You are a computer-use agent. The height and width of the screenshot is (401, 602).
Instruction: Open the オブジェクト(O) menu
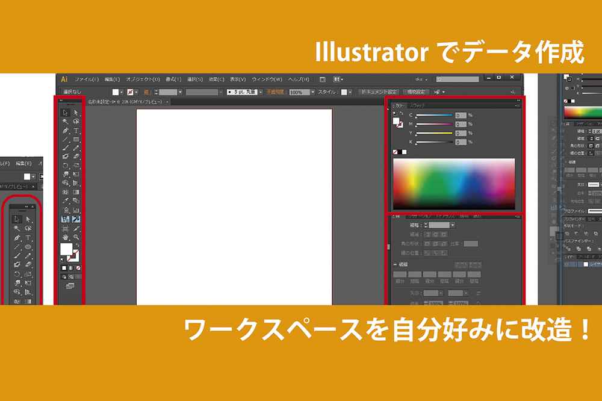(143, 79)
